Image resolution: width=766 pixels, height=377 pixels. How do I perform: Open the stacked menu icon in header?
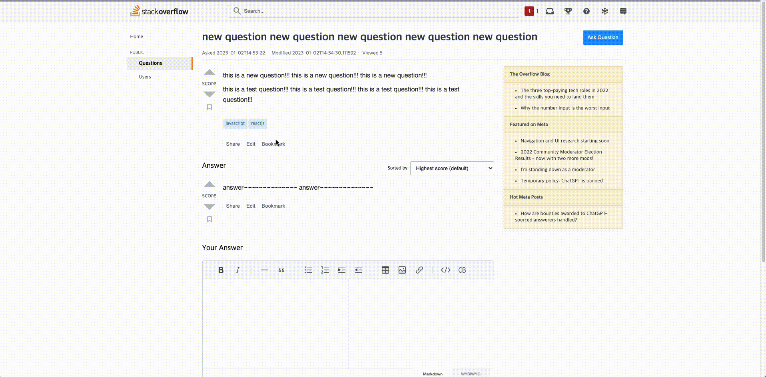point(623,11)
